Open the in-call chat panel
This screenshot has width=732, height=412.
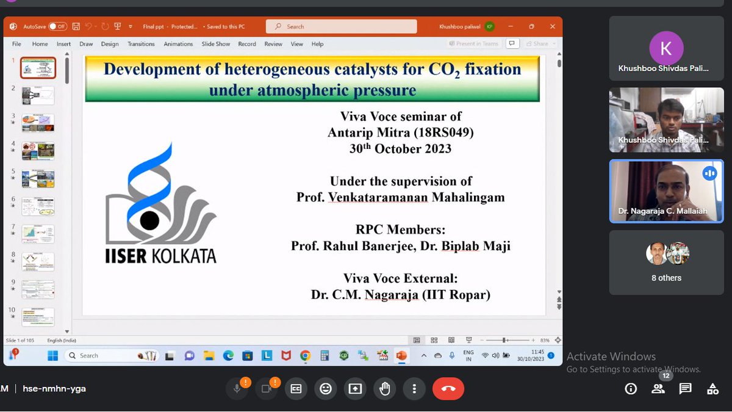685,389
